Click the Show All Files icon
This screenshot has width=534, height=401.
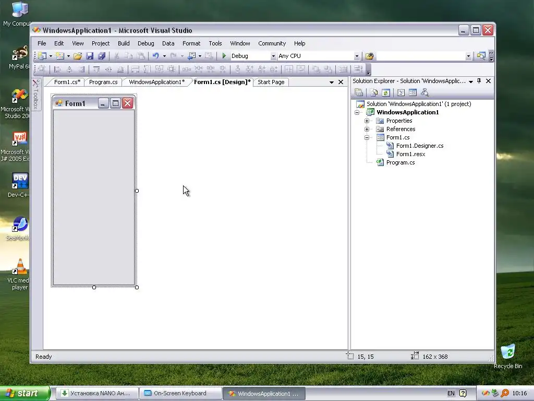pyautogui.click(x=374, y=92)
